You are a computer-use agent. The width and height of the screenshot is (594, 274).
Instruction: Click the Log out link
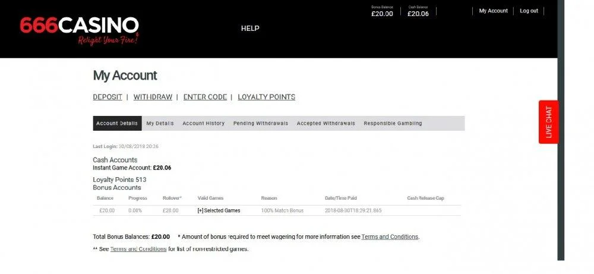tap(529, 11)
